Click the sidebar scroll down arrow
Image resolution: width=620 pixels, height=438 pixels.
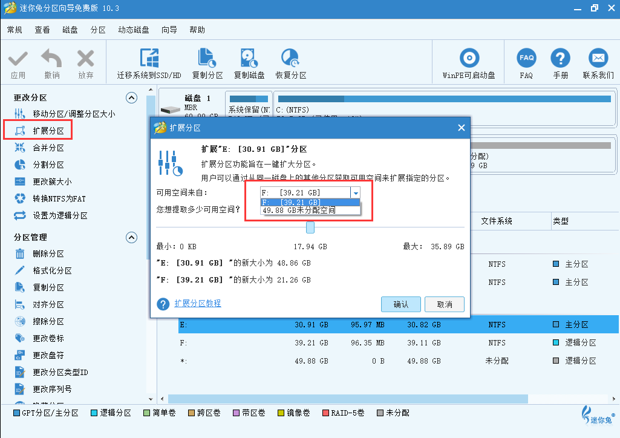tap(151, 399)
